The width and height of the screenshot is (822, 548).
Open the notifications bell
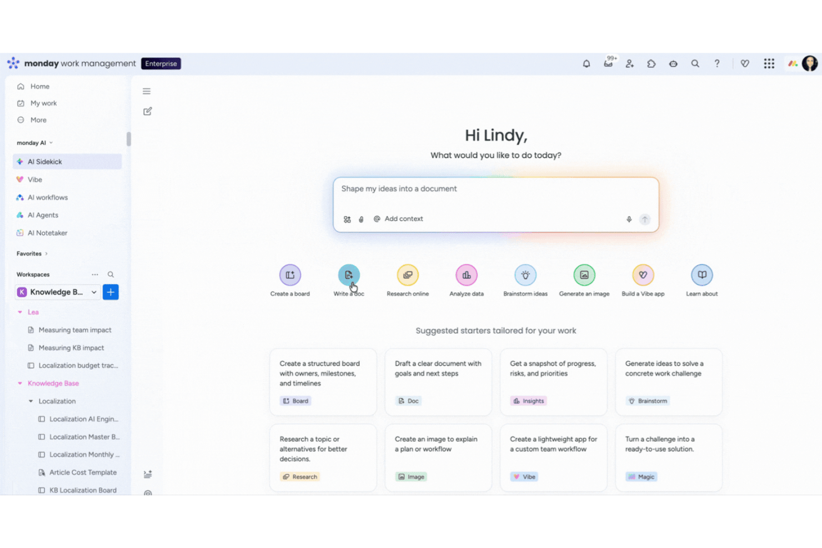[586, 64]
